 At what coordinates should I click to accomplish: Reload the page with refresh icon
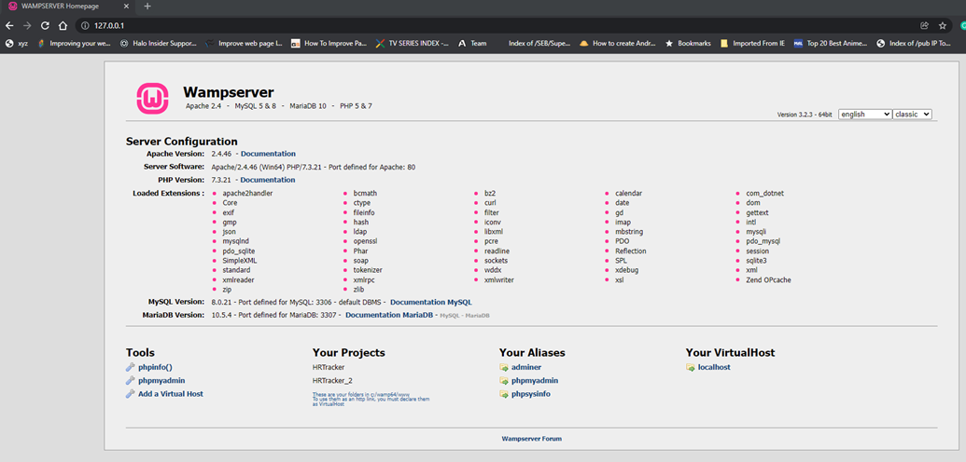pos(45,25)
